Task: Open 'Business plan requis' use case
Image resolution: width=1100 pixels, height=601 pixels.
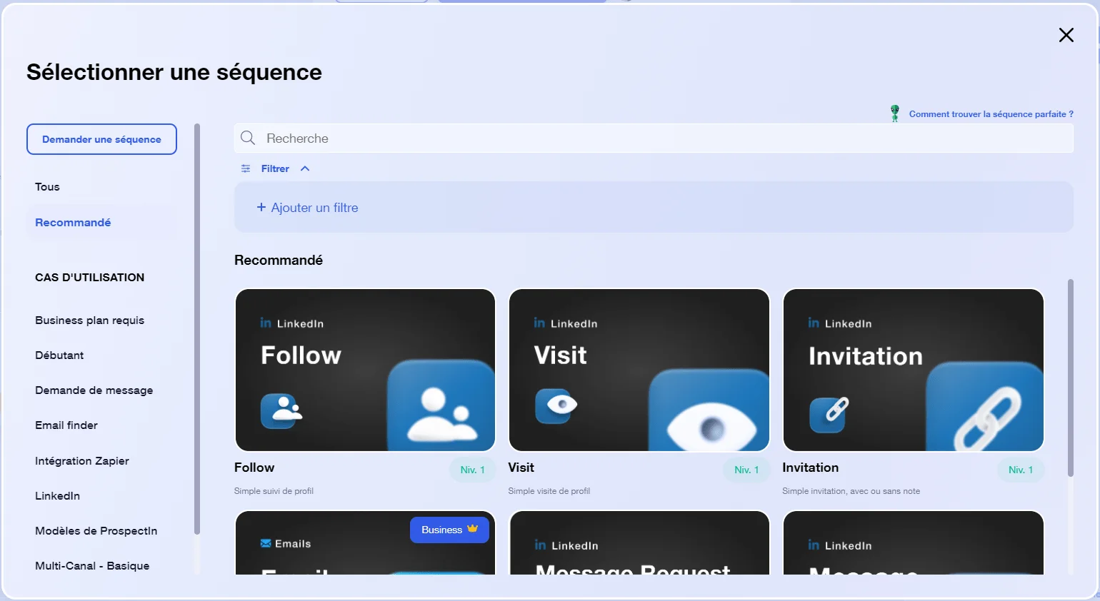Action: (x=89, y=320)
